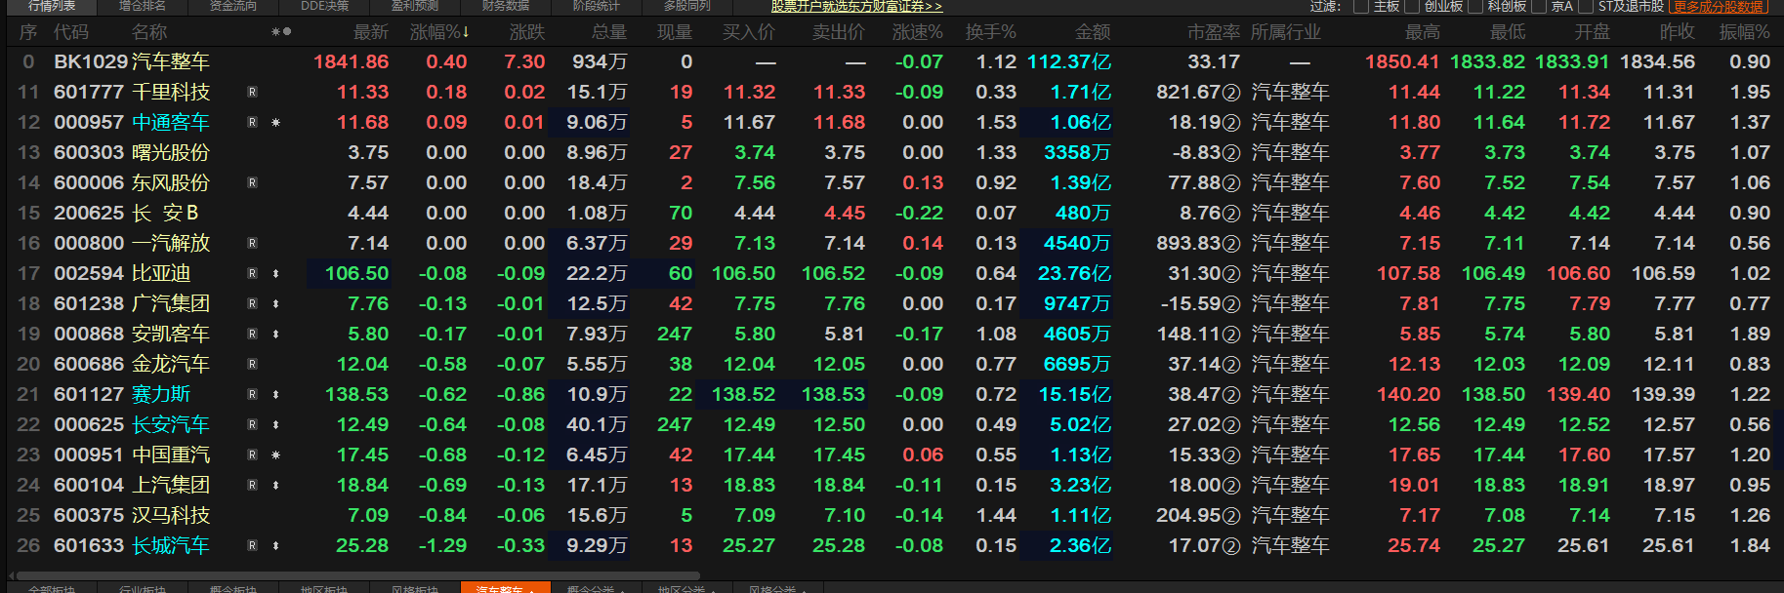Screen dimensions: 1784x593
Task: Click the arrow marker beside 比亚迪
Action: [x=276, y=274]
